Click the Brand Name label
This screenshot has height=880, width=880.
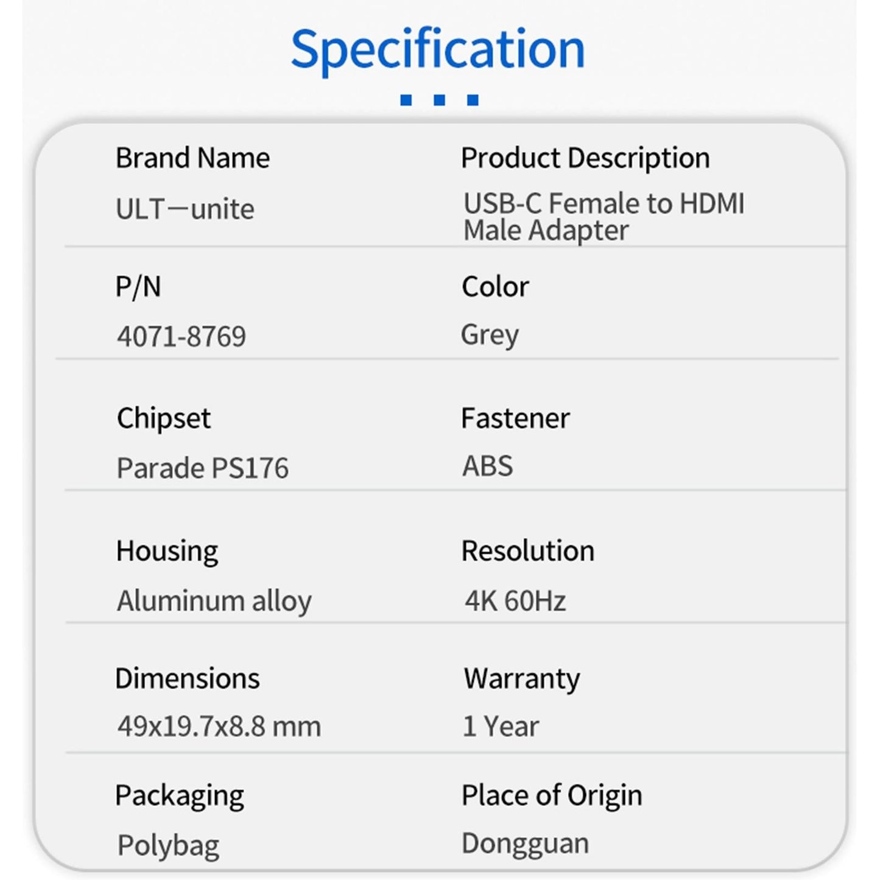click(x=192, y=158)
